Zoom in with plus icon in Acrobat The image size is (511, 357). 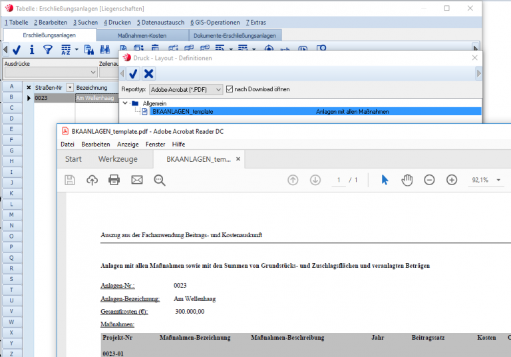(x=452, y=180)
